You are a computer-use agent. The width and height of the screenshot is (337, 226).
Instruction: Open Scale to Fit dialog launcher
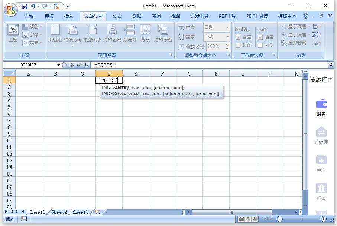229,54
